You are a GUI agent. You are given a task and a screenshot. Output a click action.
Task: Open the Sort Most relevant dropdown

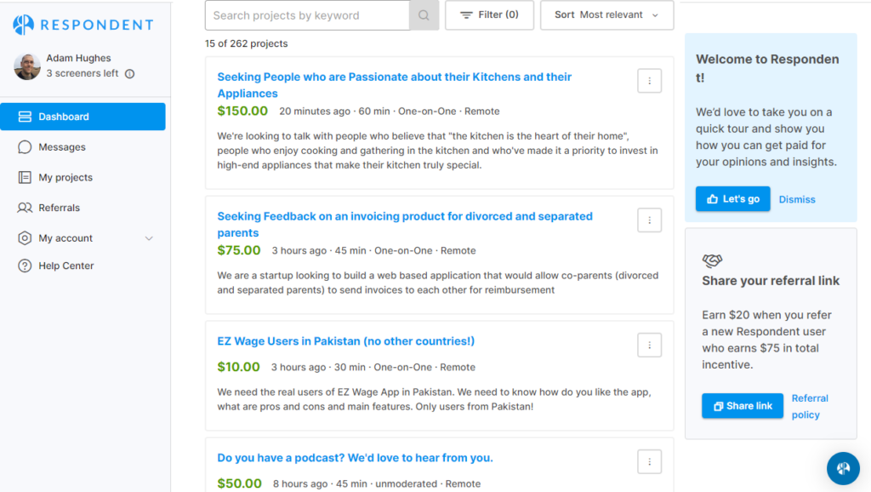pyautogui.click(x=606, y=15)
